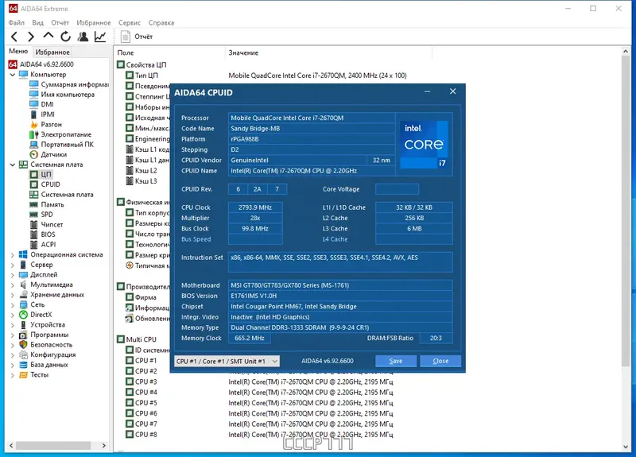Expand the Тесты tree node

(x=12, y=375)
